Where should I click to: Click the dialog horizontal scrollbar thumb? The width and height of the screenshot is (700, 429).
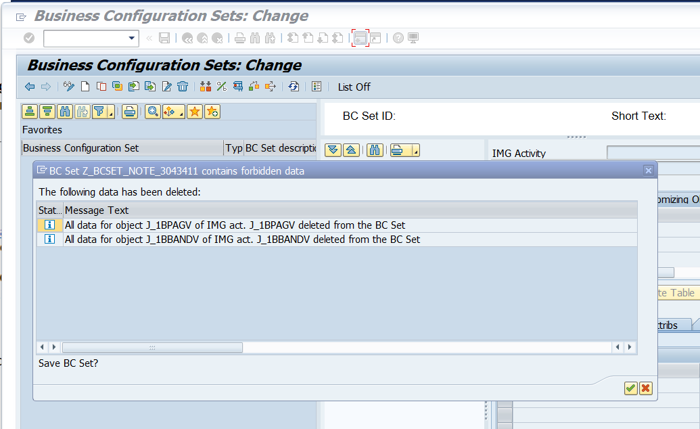pos(152,347)
